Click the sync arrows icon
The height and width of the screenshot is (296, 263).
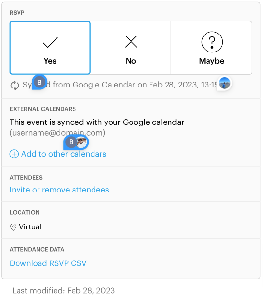[x=15, y=86]
